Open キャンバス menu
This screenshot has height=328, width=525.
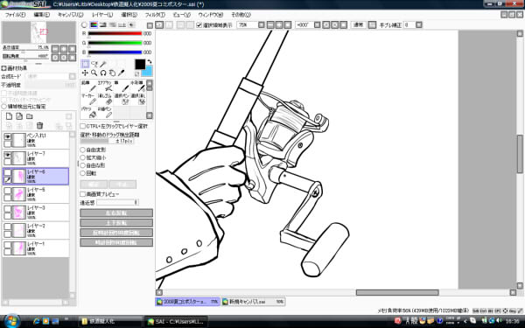tap(70, 15)
